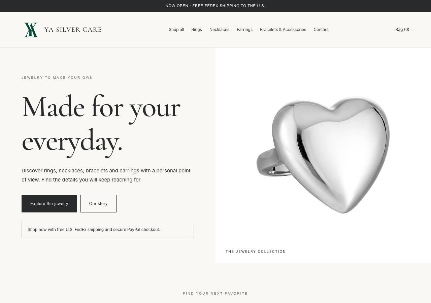Click the JEWELRY TO MAKE YOUR OWN label
431x303 pixels.
click(57, 77)
